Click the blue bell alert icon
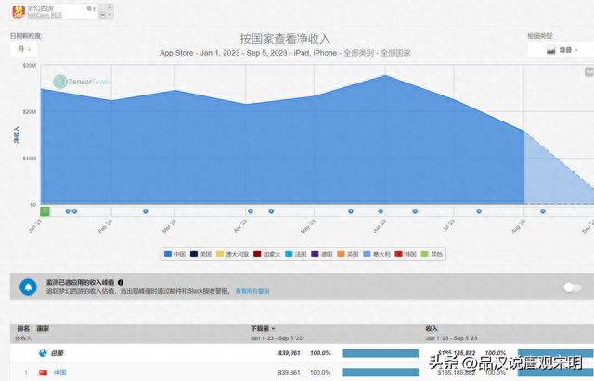Viewport: 594px width, 381px height. click(28, 287)
